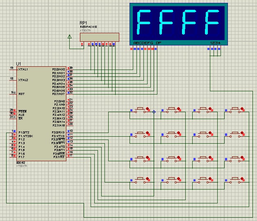Click the 80C52 part name under U1
This screenshot has width=257, height=221.
click(x=21, y=163)
